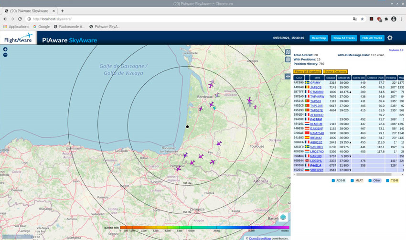This screenshot has height=240, width=406.
Task: Sort table by ICAO column
Action: [299, 78]
